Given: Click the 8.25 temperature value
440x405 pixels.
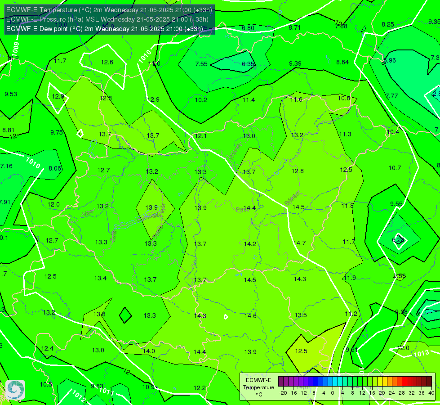Looking at the screenshot, I should tap(388, 24).
